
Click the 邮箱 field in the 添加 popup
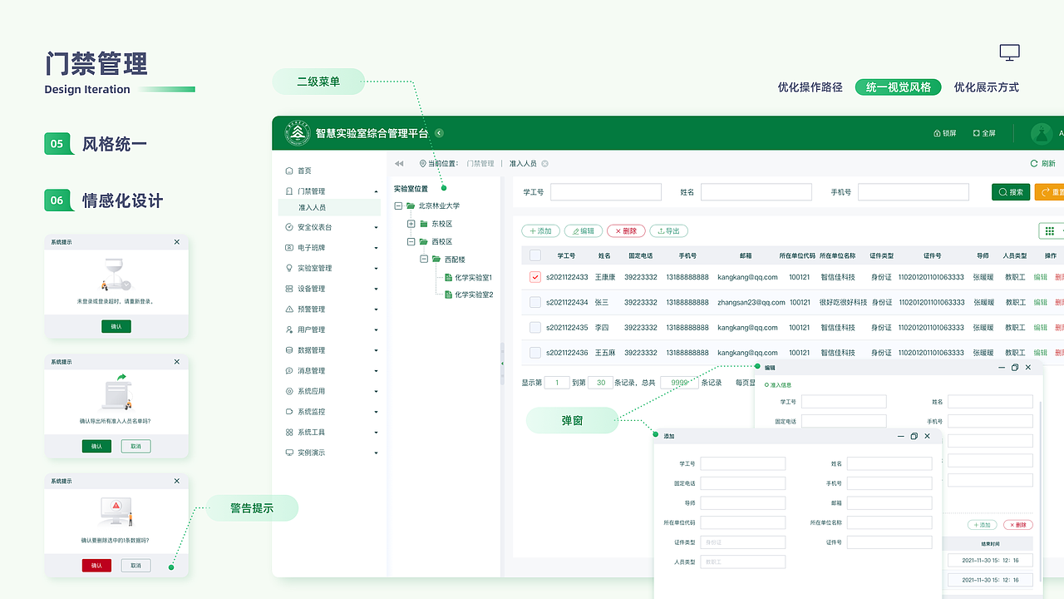pyautogui.click(x=889, y=503)
